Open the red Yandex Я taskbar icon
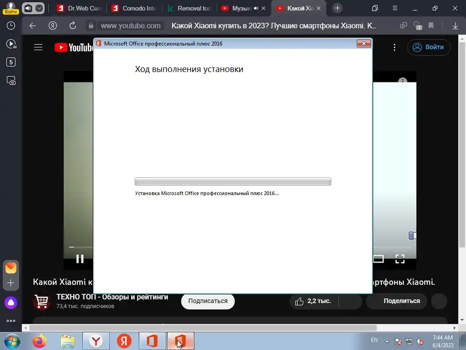466x350 pixels. 124,341
